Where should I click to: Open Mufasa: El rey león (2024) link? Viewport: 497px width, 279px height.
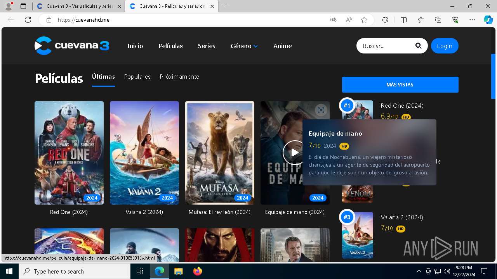[x=219, y=212]
